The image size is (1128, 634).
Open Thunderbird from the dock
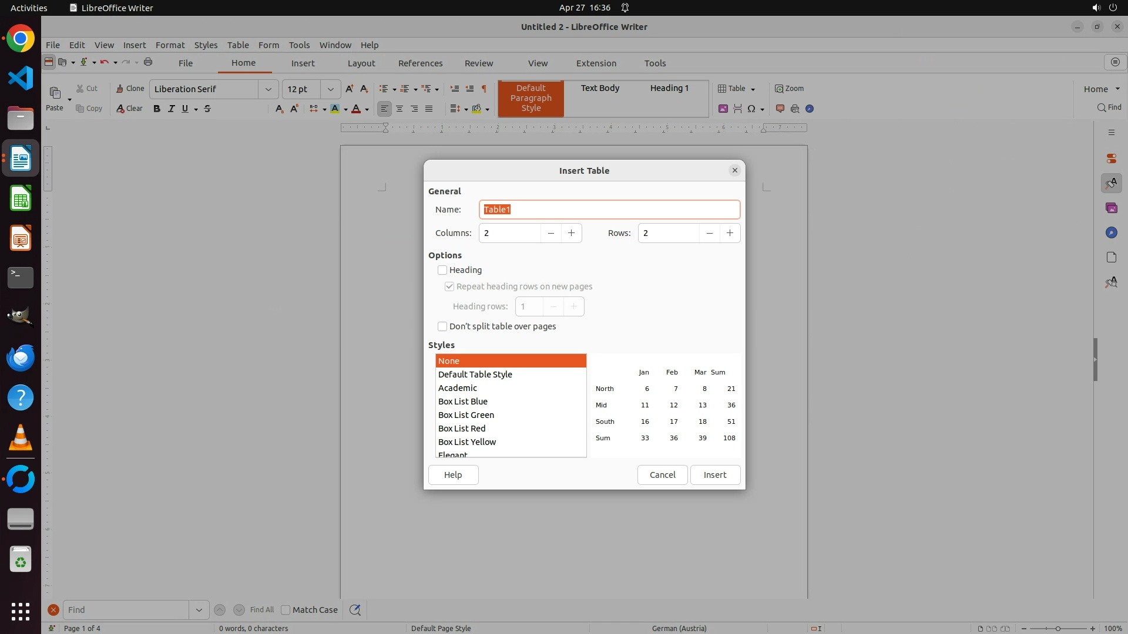point(21,358)
